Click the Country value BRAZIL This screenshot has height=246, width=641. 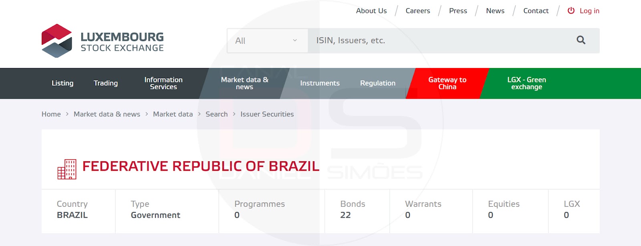point(72,215)
